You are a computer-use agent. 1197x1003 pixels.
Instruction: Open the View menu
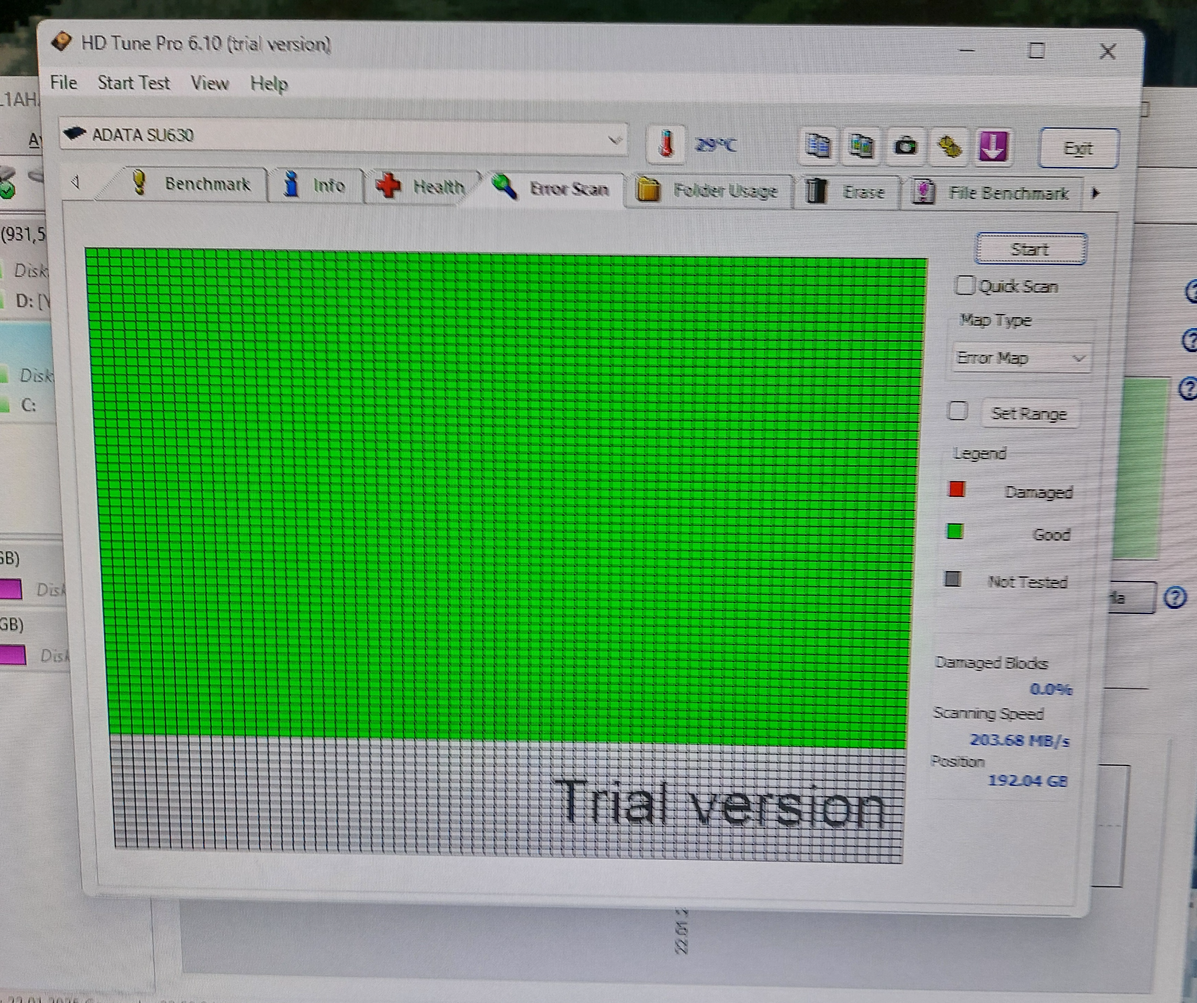(x=209, y=84)
